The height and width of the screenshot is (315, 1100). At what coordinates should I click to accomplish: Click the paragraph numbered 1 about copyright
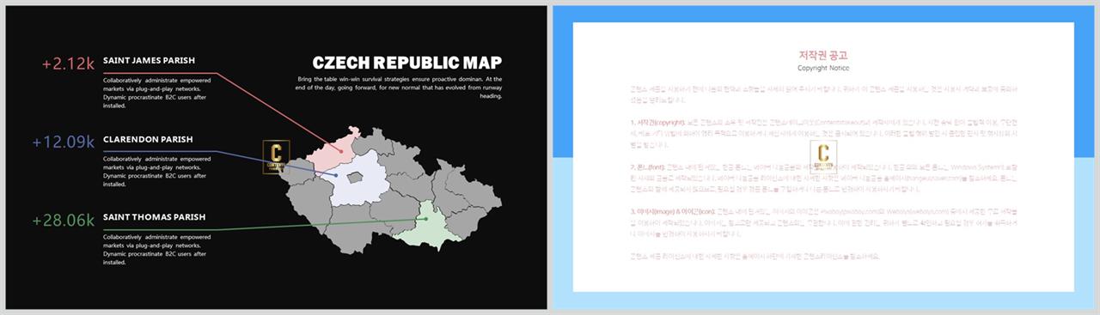tap(823, 134)
